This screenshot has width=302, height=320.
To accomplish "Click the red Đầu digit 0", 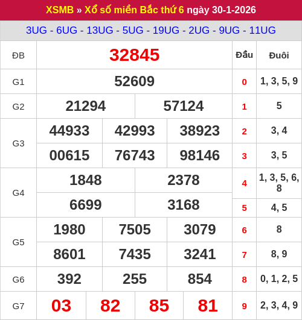I will 244,82.
